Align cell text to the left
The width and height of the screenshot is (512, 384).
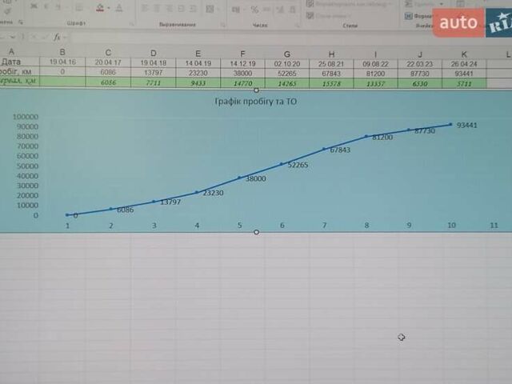pyautogui.click(x=145, y=8)
